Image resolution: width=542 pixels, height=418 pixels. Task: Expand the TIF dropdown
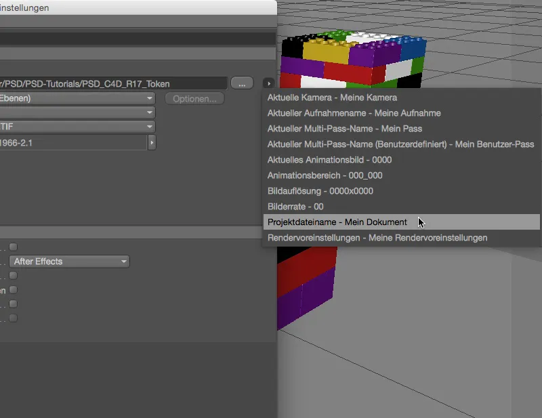pyautogui.click(x=77, y=127)
